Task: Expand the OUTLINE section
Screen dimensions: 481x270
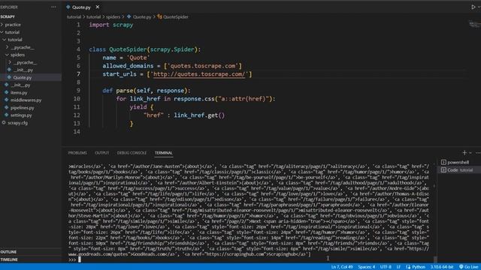Action: coord(8,252)
